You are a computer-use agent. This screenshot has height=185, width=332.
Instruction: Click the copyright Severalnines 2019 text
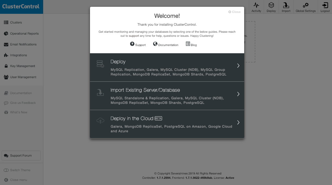[x=188, y=173]
